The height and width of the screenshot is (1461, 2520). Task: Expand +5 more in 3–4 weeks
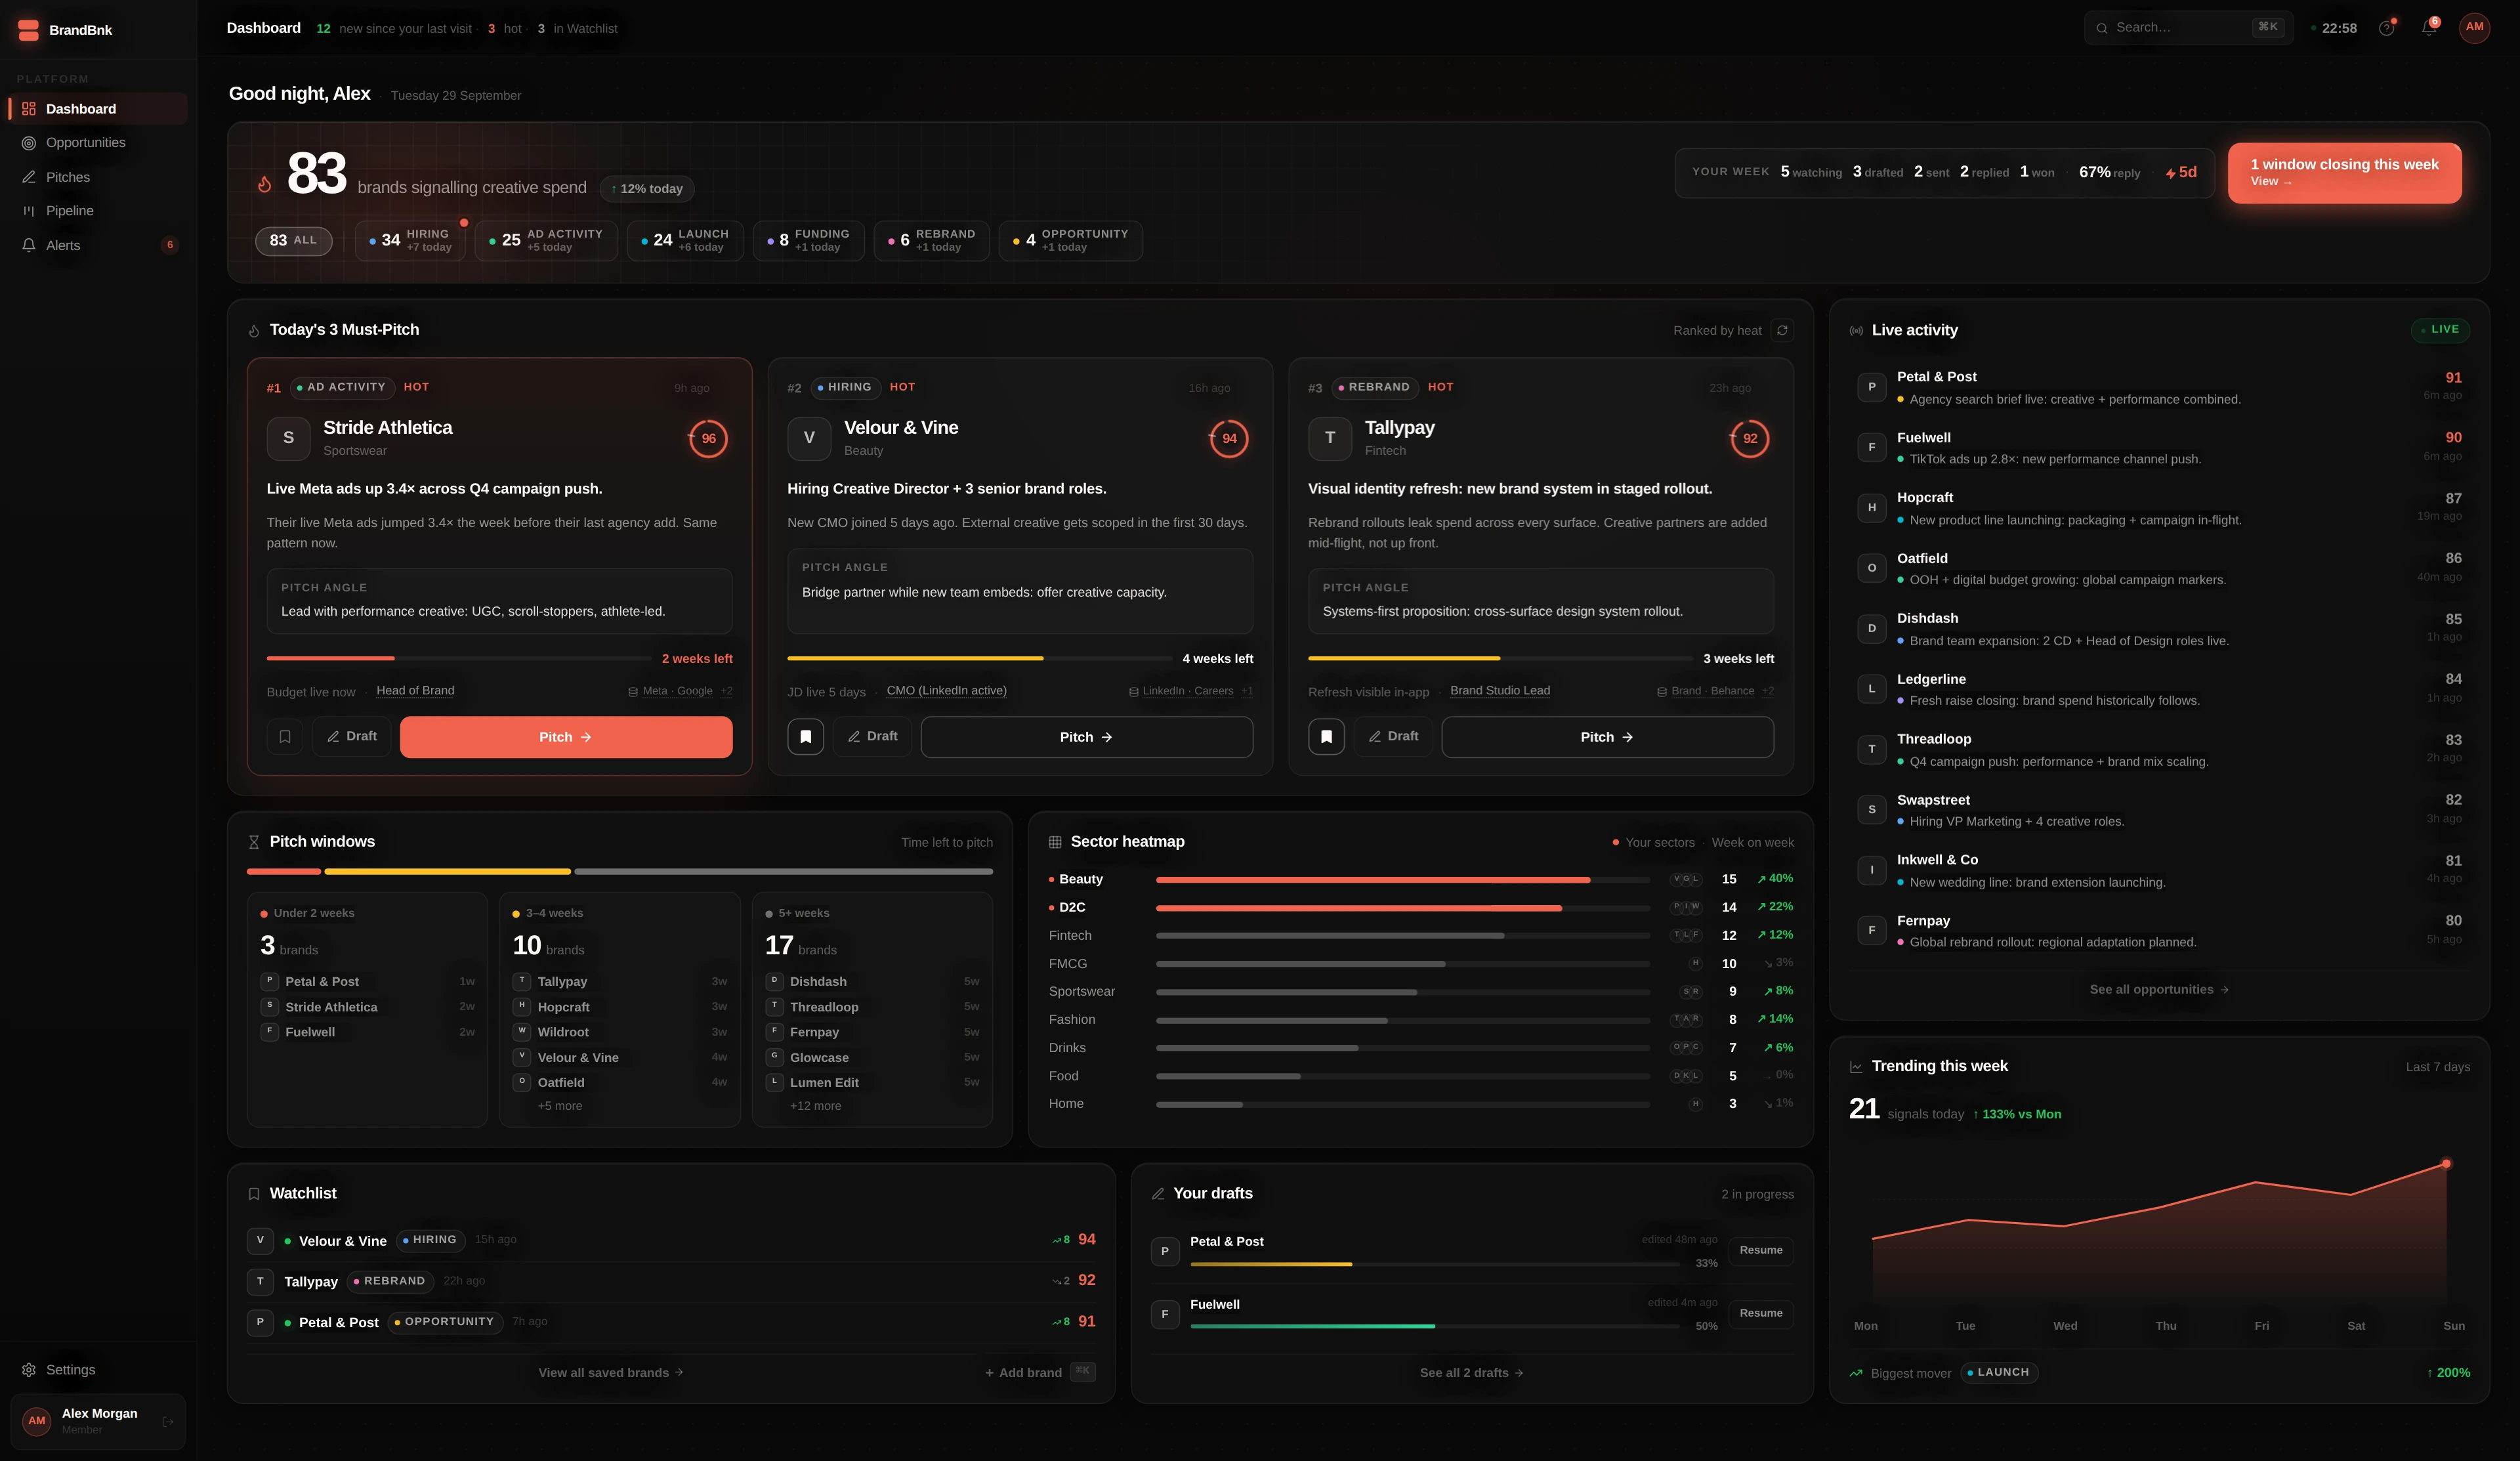point(560,1106)
